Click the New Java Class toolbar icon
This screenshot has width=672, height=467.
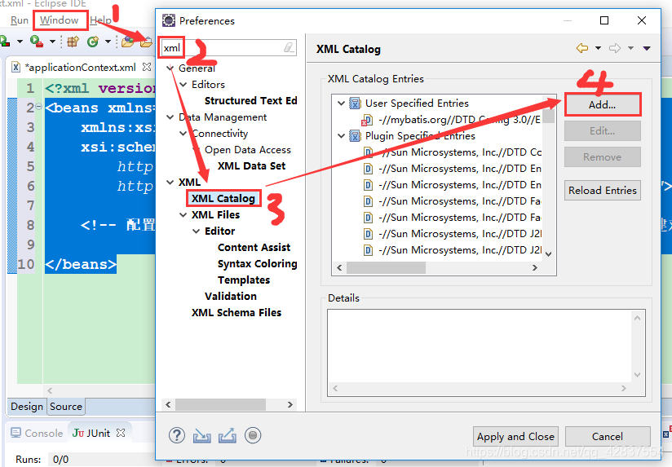[93, 42]
